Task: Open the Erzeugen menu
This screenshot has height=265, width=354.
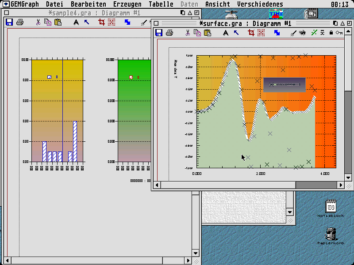Action: (x=127, y=4)
